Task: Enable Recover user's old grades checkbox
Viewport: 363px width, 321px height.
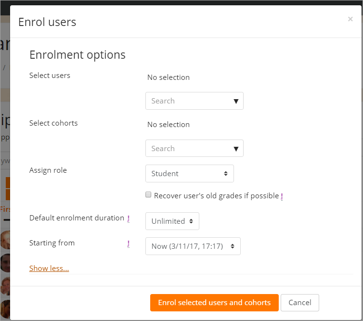Action: pos(149,195)
